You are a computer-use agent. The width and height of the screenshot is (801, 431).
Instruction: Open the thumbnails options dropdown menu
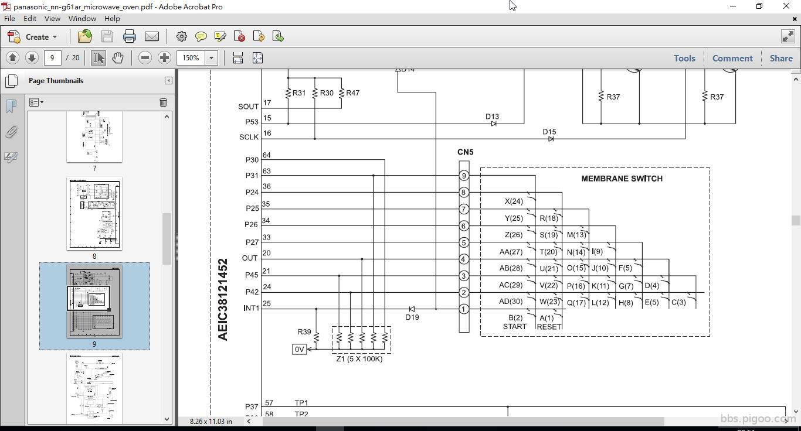click(36, 102)
